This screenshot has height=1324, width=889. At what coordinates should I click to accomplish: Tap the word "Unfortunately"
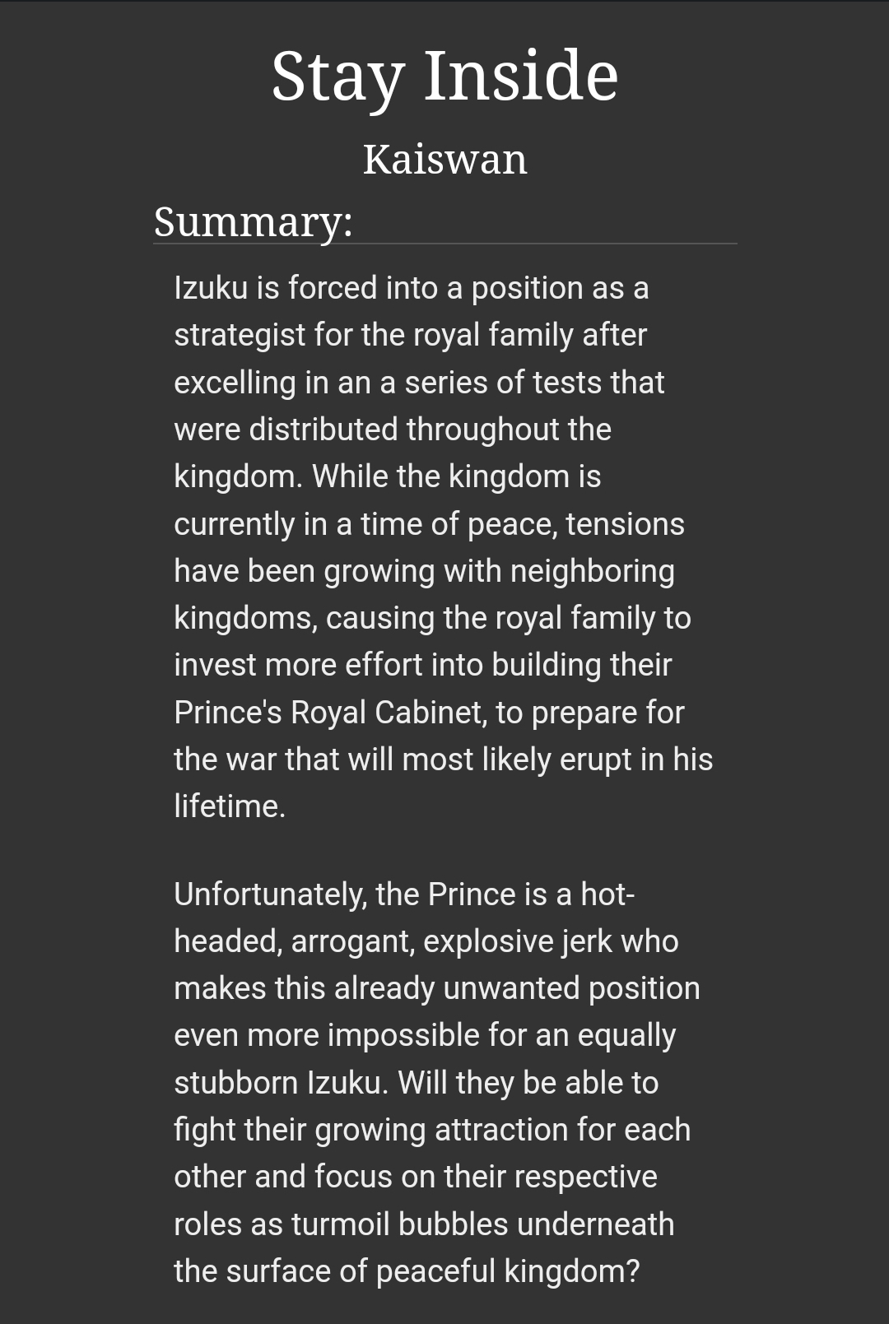[270, 894]
